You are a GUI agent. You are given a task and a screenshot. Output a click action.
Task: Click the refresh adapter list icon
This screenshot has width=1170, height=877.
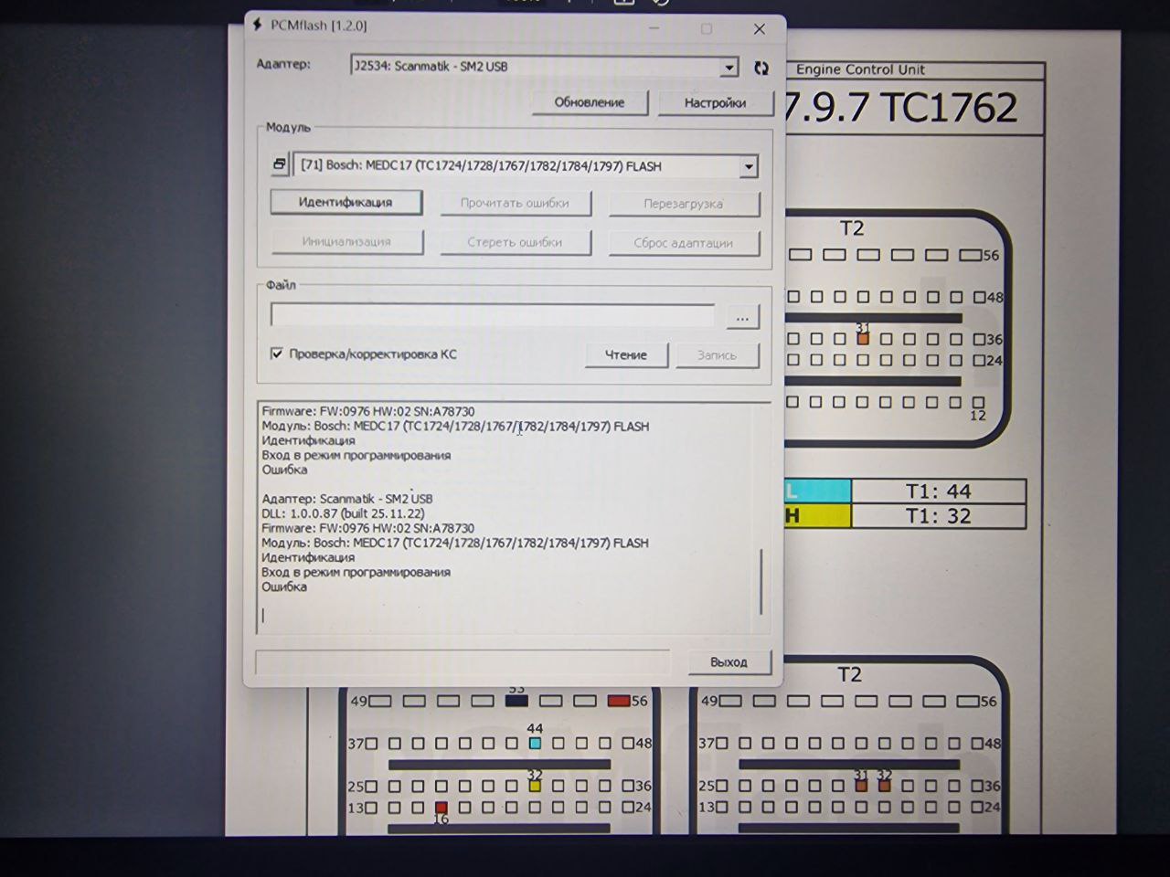tap(760, 68)
